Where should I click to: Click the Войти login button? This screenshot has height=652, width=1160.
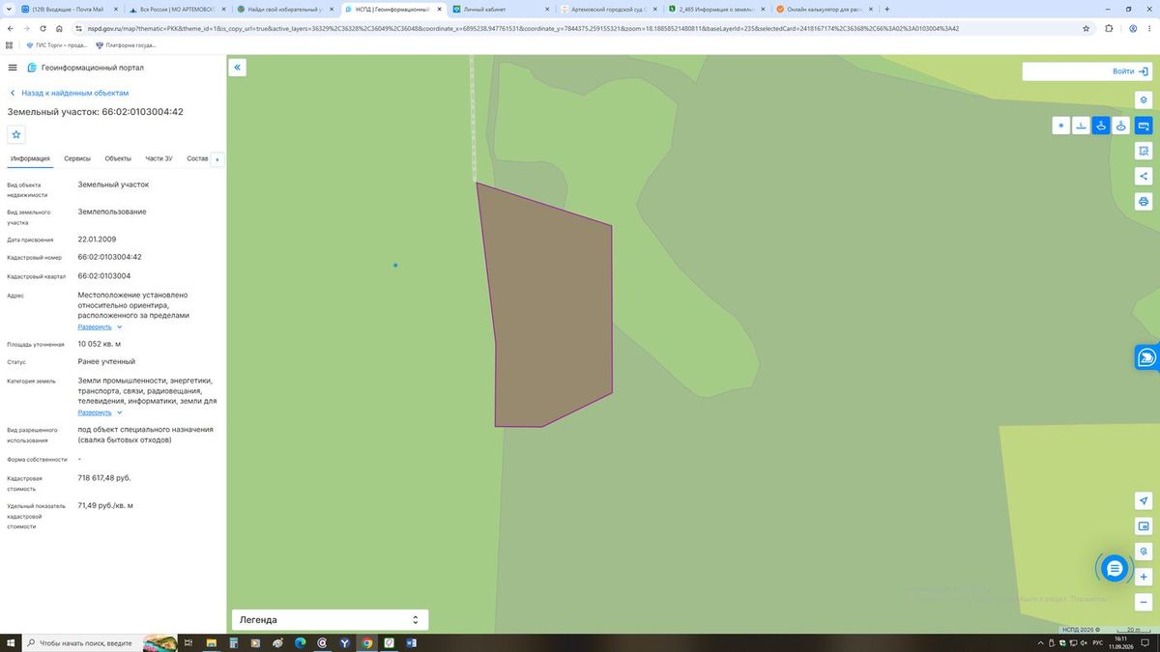click(1130, 71)
